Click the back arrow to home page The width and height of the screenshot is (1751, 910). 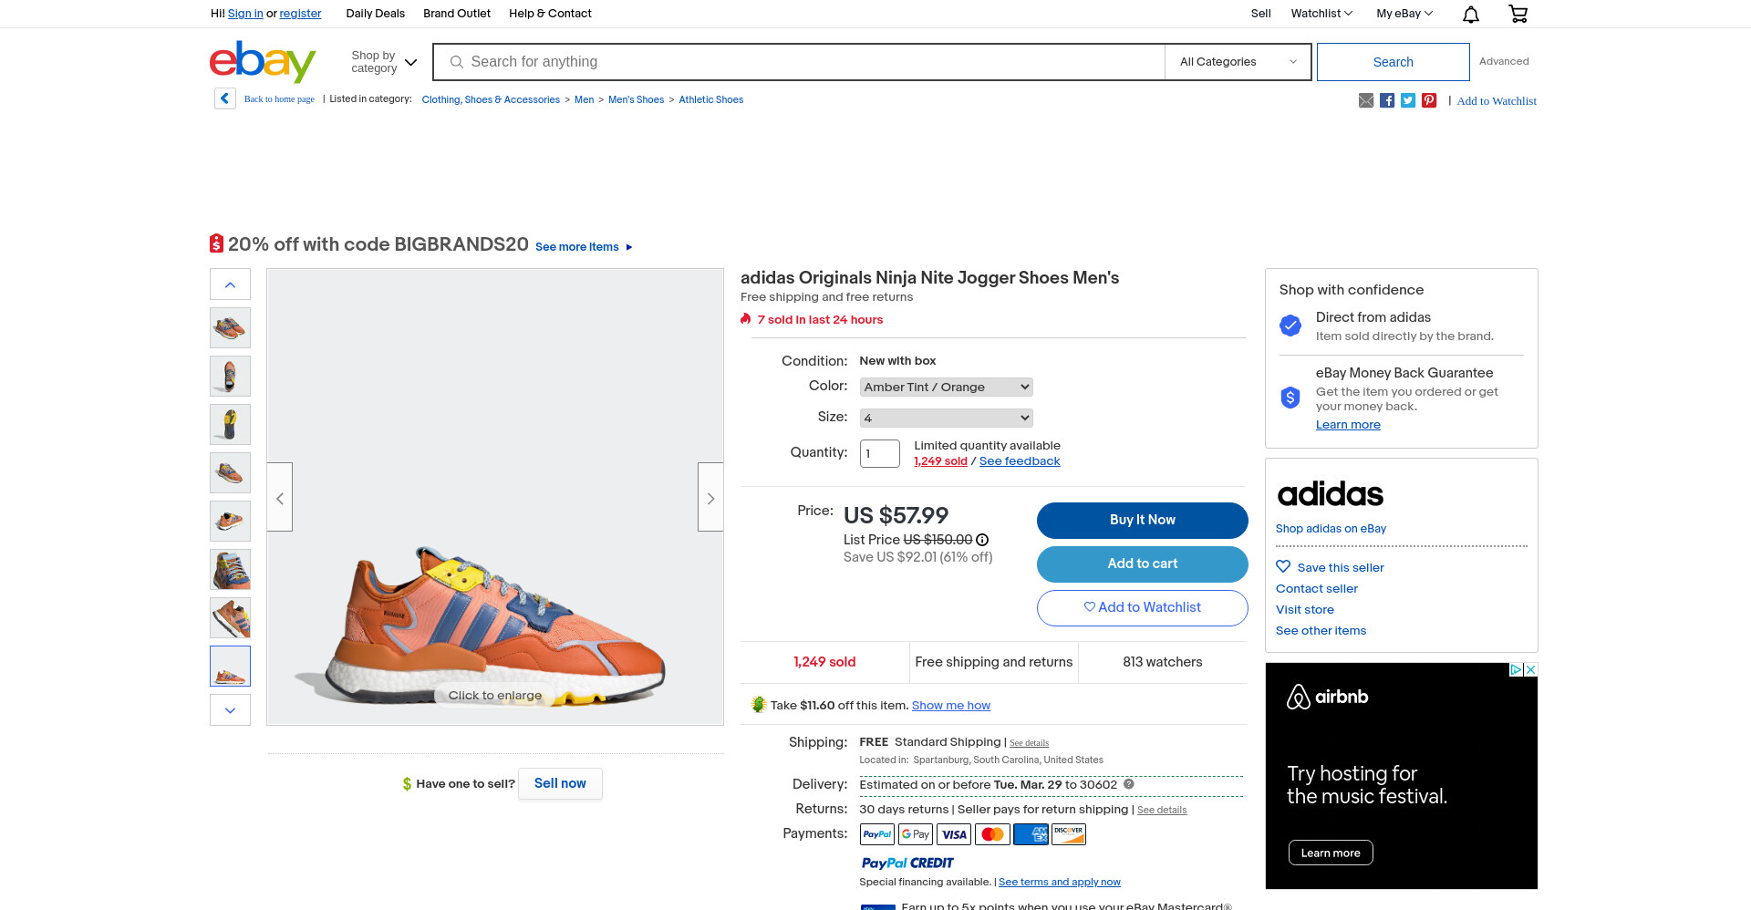(x=225, y=98)
